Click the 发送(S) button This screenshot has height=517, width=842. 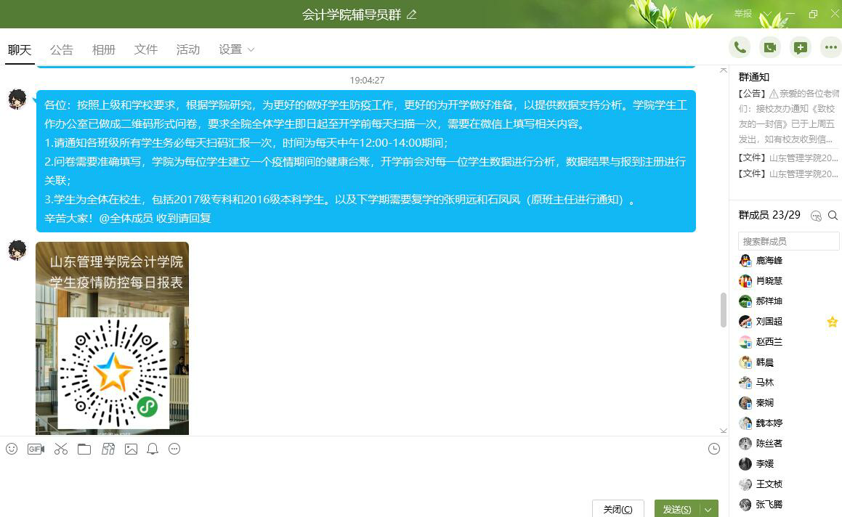click(677, 510)
